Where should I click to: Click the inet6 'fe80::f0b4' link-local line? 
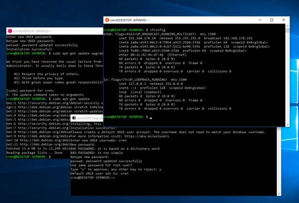pos(183,51)
